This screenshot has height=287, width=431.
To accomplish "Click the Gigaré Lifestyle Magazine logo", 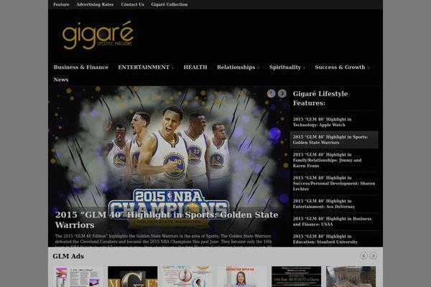I will [98, 35].
